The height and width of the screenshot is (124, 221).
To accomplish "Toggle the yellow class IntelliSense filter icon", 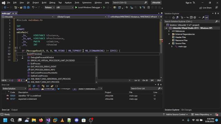I will coord(43,86).
